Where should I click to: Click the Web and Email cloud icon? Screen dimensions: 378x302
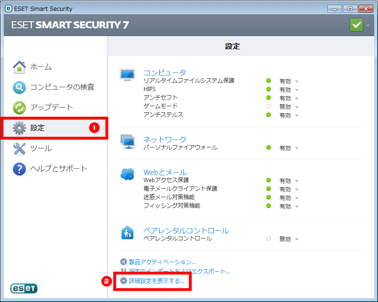[127, 174]
